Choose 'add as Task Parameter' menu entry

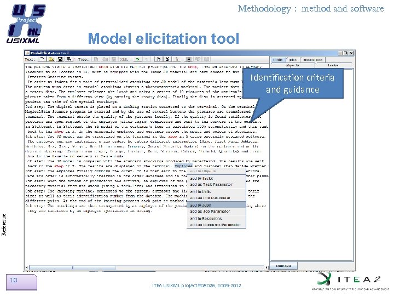(216, 185)
